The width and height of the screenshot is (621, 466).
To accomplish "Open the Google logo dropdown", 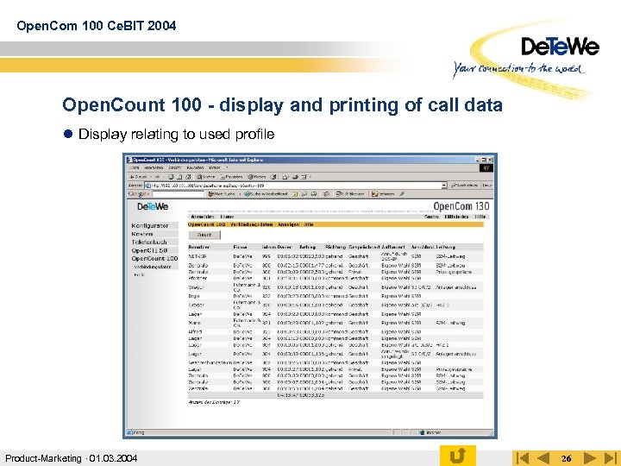I will point(139,194).
